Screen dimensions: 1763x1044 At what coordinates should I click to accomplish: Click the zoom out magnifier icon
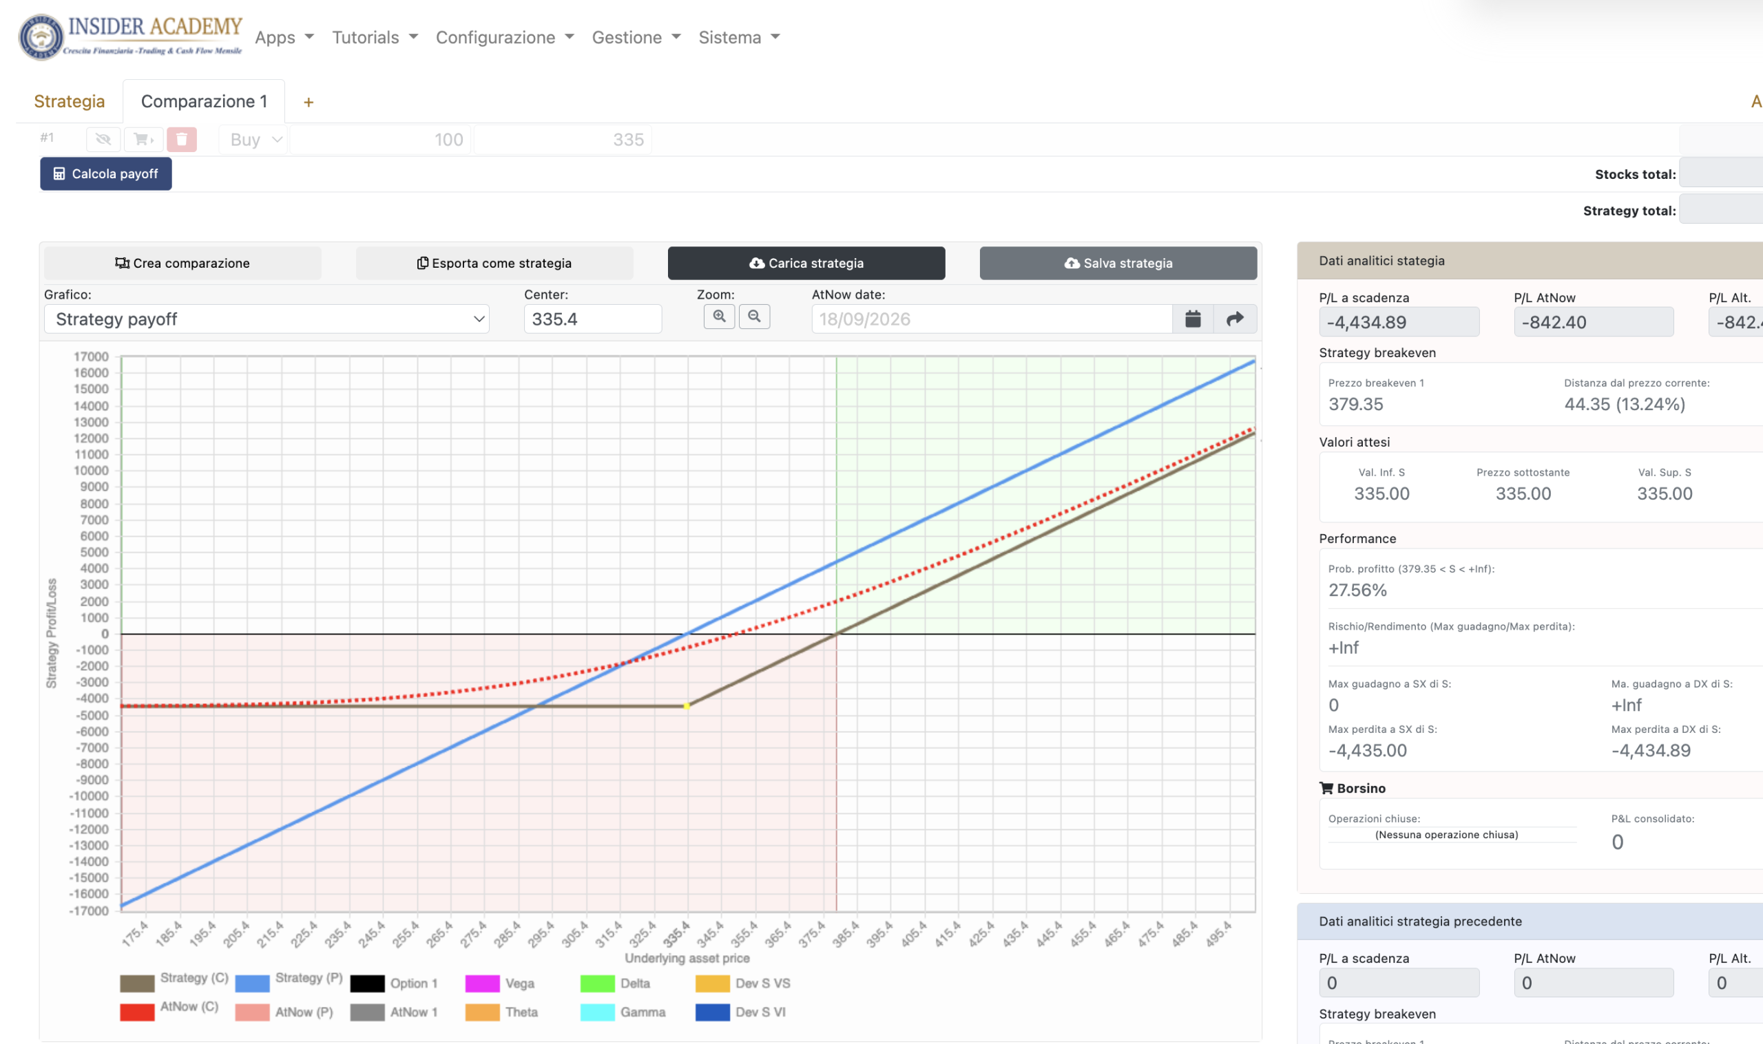(755, 317)
